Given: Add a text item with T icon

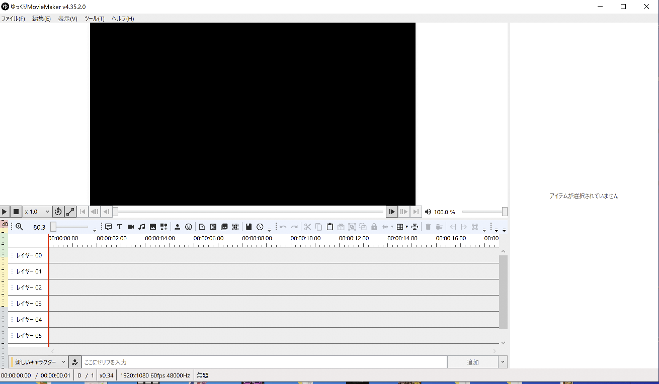Looking at the screenshot, I should point(120,227).
